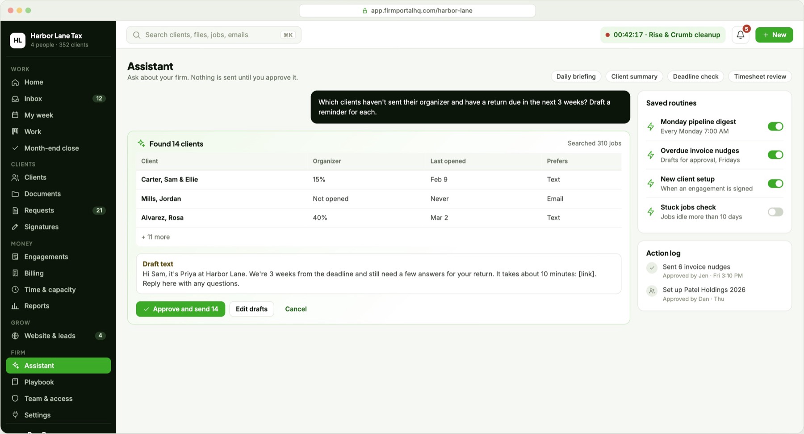Screen dimensions: 804x434
Task: Click the green New button
Action: point(774,35)
